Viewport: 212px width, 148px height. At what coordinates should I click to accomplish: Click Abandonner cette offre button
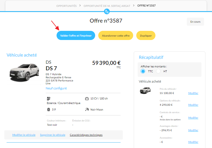(x=116, y=35)
